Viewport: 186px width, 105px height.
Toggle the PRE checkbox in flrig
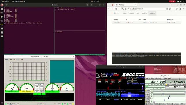pyautogui.click(x=156, y=104)
